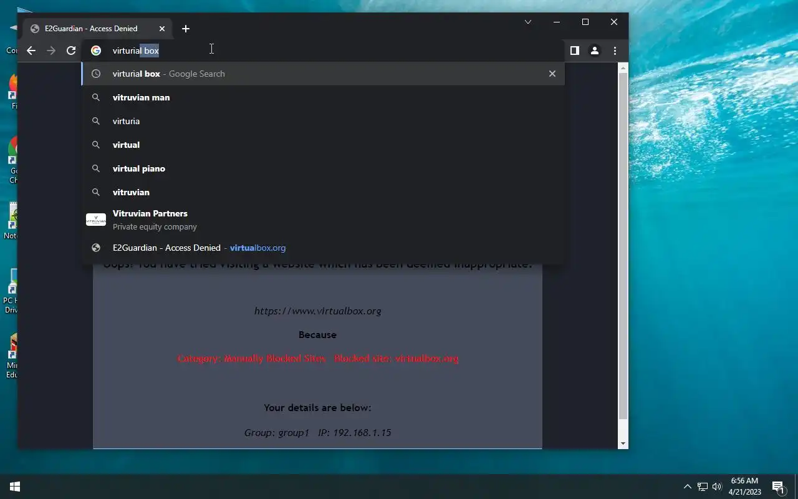Click inside the address bar text
The height and width of the screenshot is (499, 798).
coord(135,51)
